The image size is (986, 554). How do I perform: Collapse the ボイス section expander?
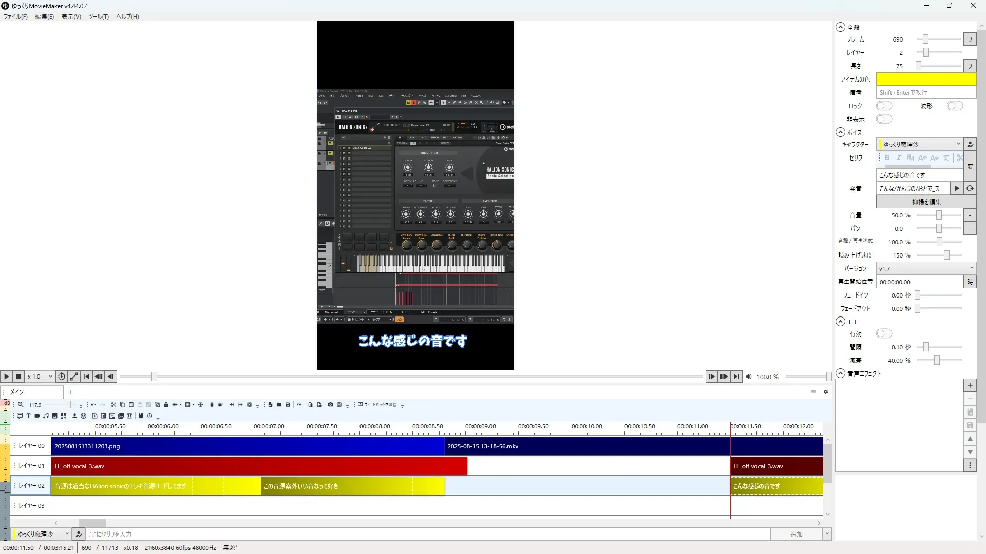(840, 132)
